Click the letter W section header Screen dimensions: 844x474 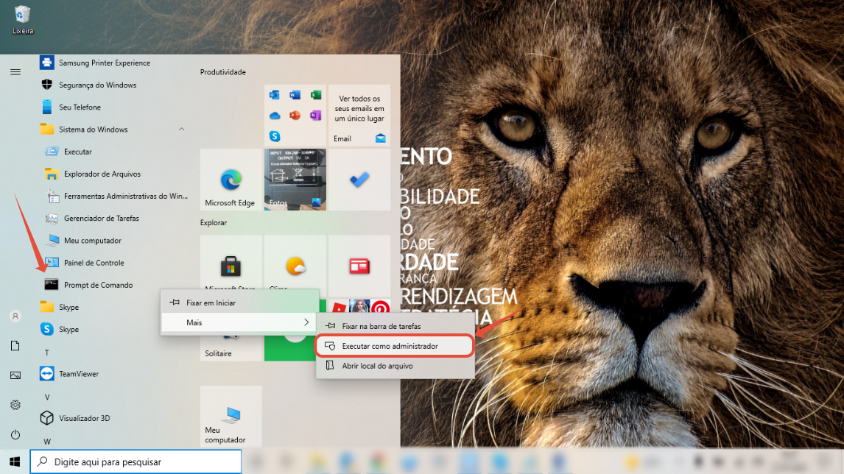coord(47,441)
